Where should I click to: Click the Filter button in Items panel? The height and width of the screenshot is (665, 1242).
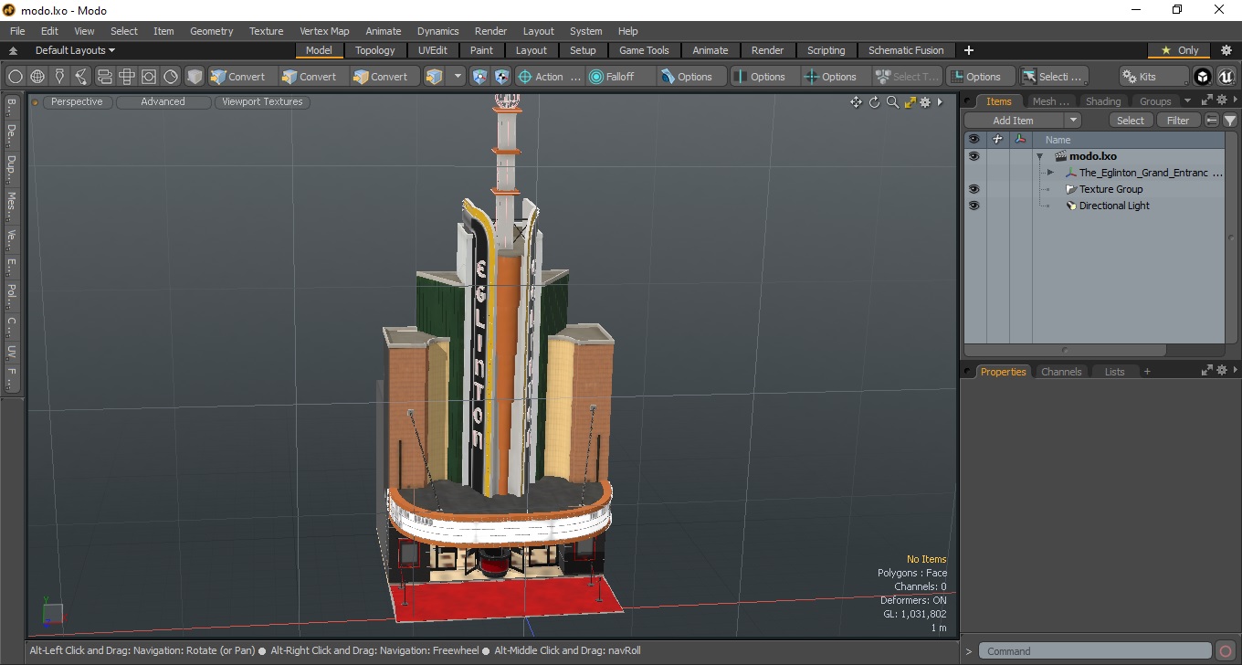click(x=1178, y=121)
